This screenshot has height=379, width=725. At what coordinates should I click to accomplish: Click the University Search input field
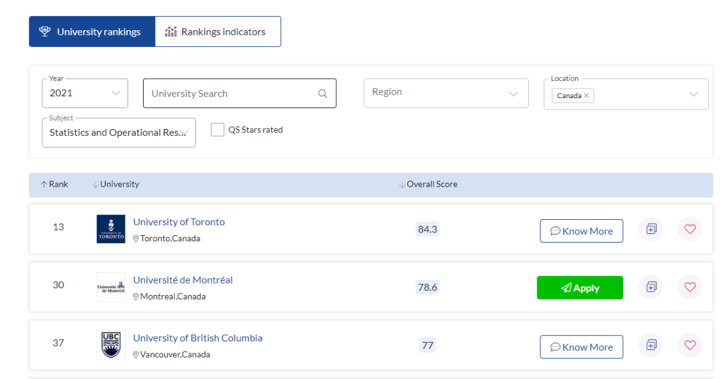[240, 93]
